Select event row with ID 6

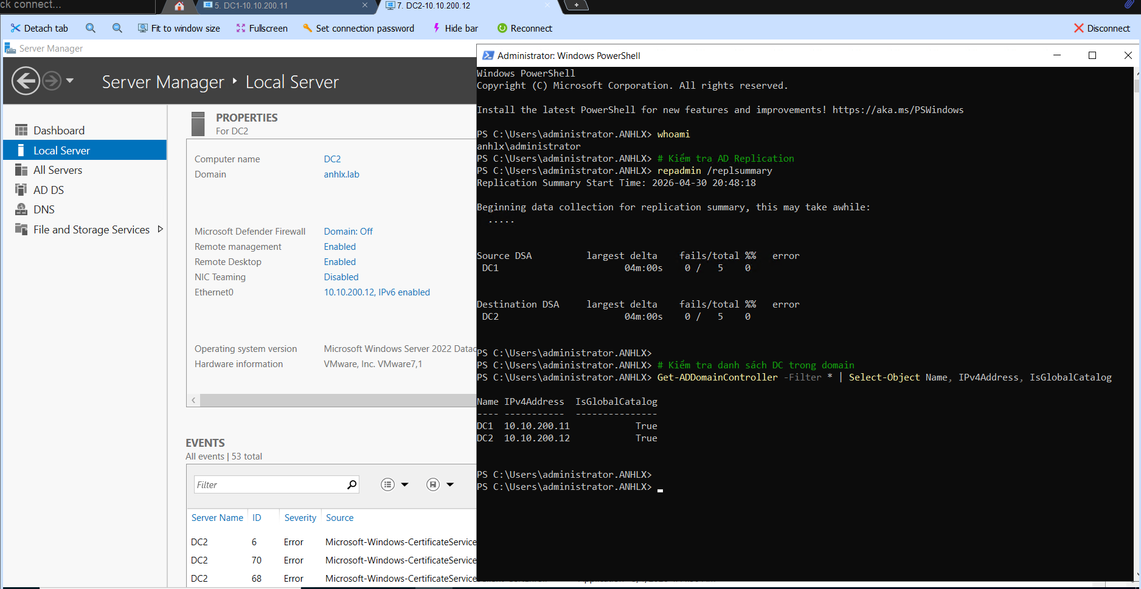point(331,542)
